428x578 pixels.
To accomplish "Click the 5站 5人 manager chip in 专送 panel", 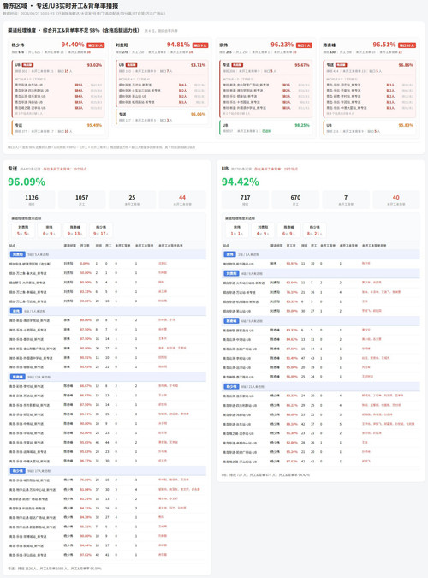I will click(x=23, y=230).
